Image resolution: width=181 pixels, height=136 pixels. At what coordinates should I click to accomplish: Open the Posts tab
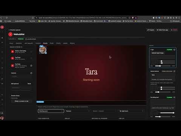coord(52,43)
